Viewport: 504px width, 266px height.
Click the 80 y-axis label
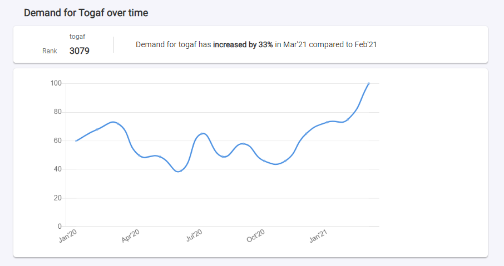pos(57,112)
